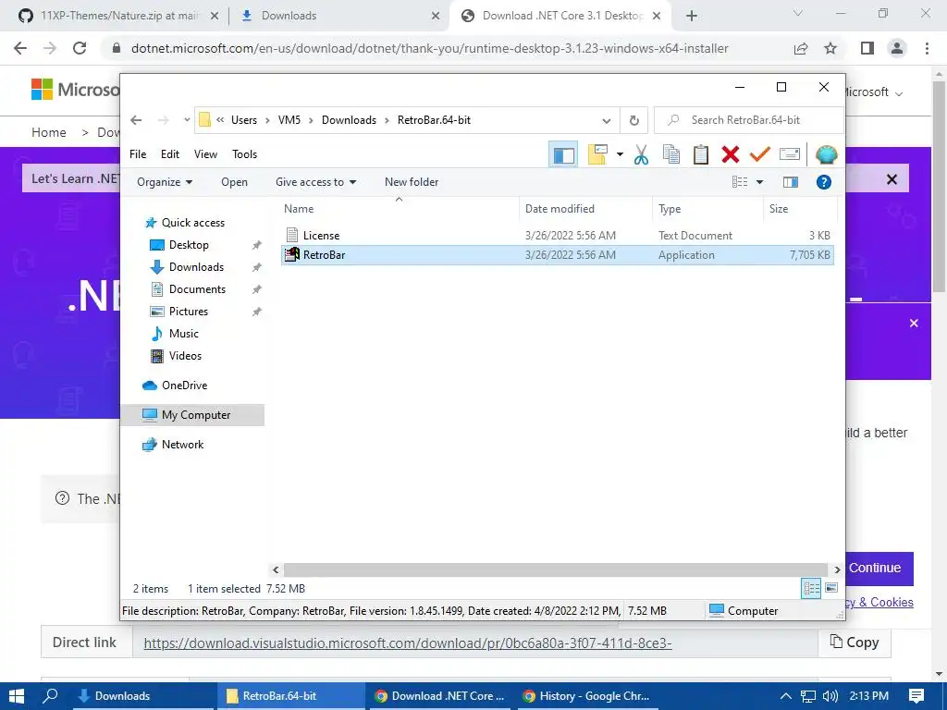Select the RetroBar application file
Viewport: 947px width, 710px height.
558,255
